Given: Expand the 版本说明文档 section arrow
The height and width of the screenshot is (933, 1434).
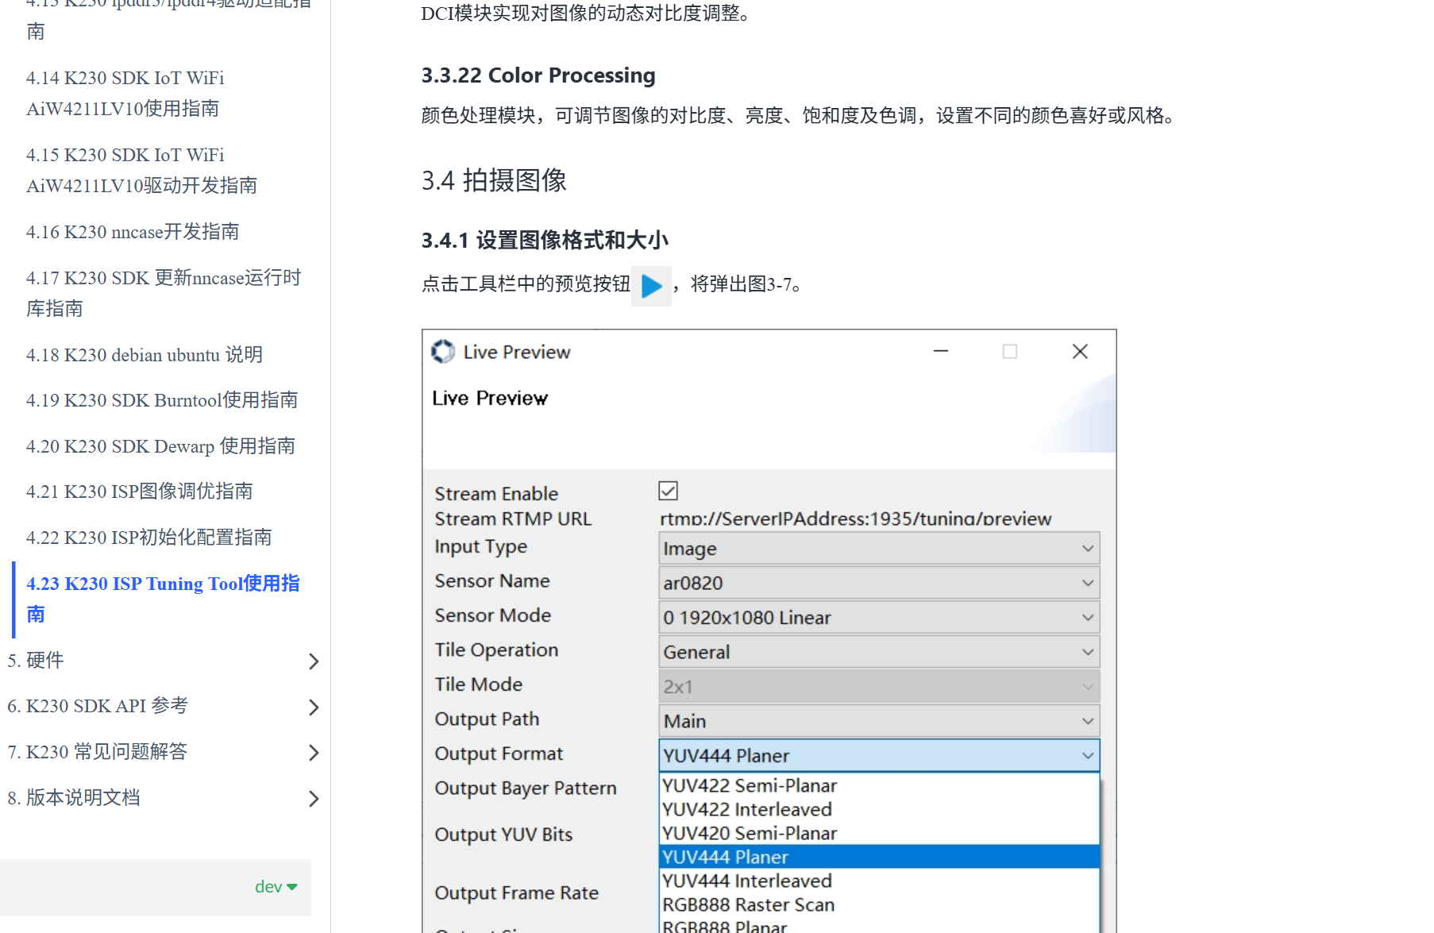Looking at the screenshot, I should (x=314, y=798).
